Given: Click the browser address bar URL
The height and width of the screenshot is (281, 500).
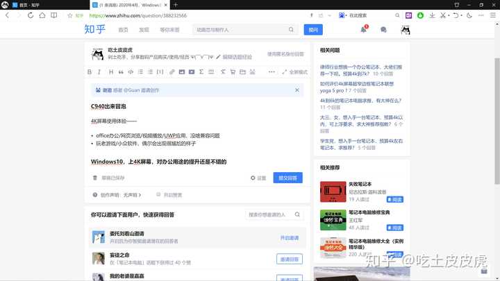Looking at the screenshot, I should click(137, 15).
